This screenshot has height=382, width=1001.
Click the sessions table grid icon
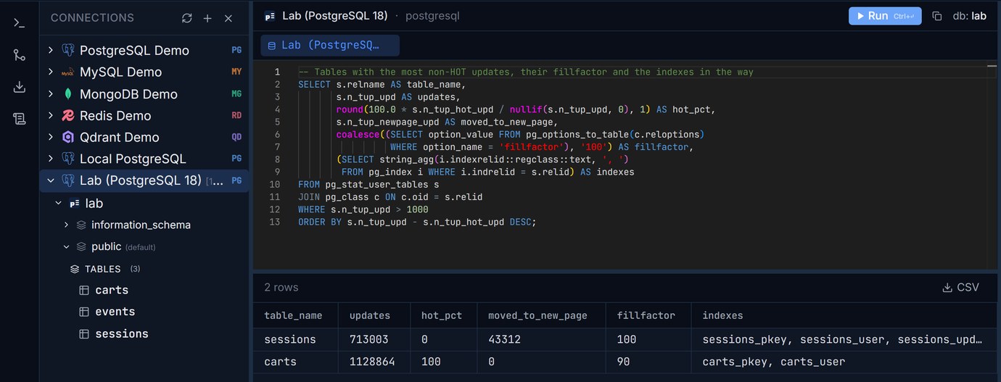tap(84, 333)
